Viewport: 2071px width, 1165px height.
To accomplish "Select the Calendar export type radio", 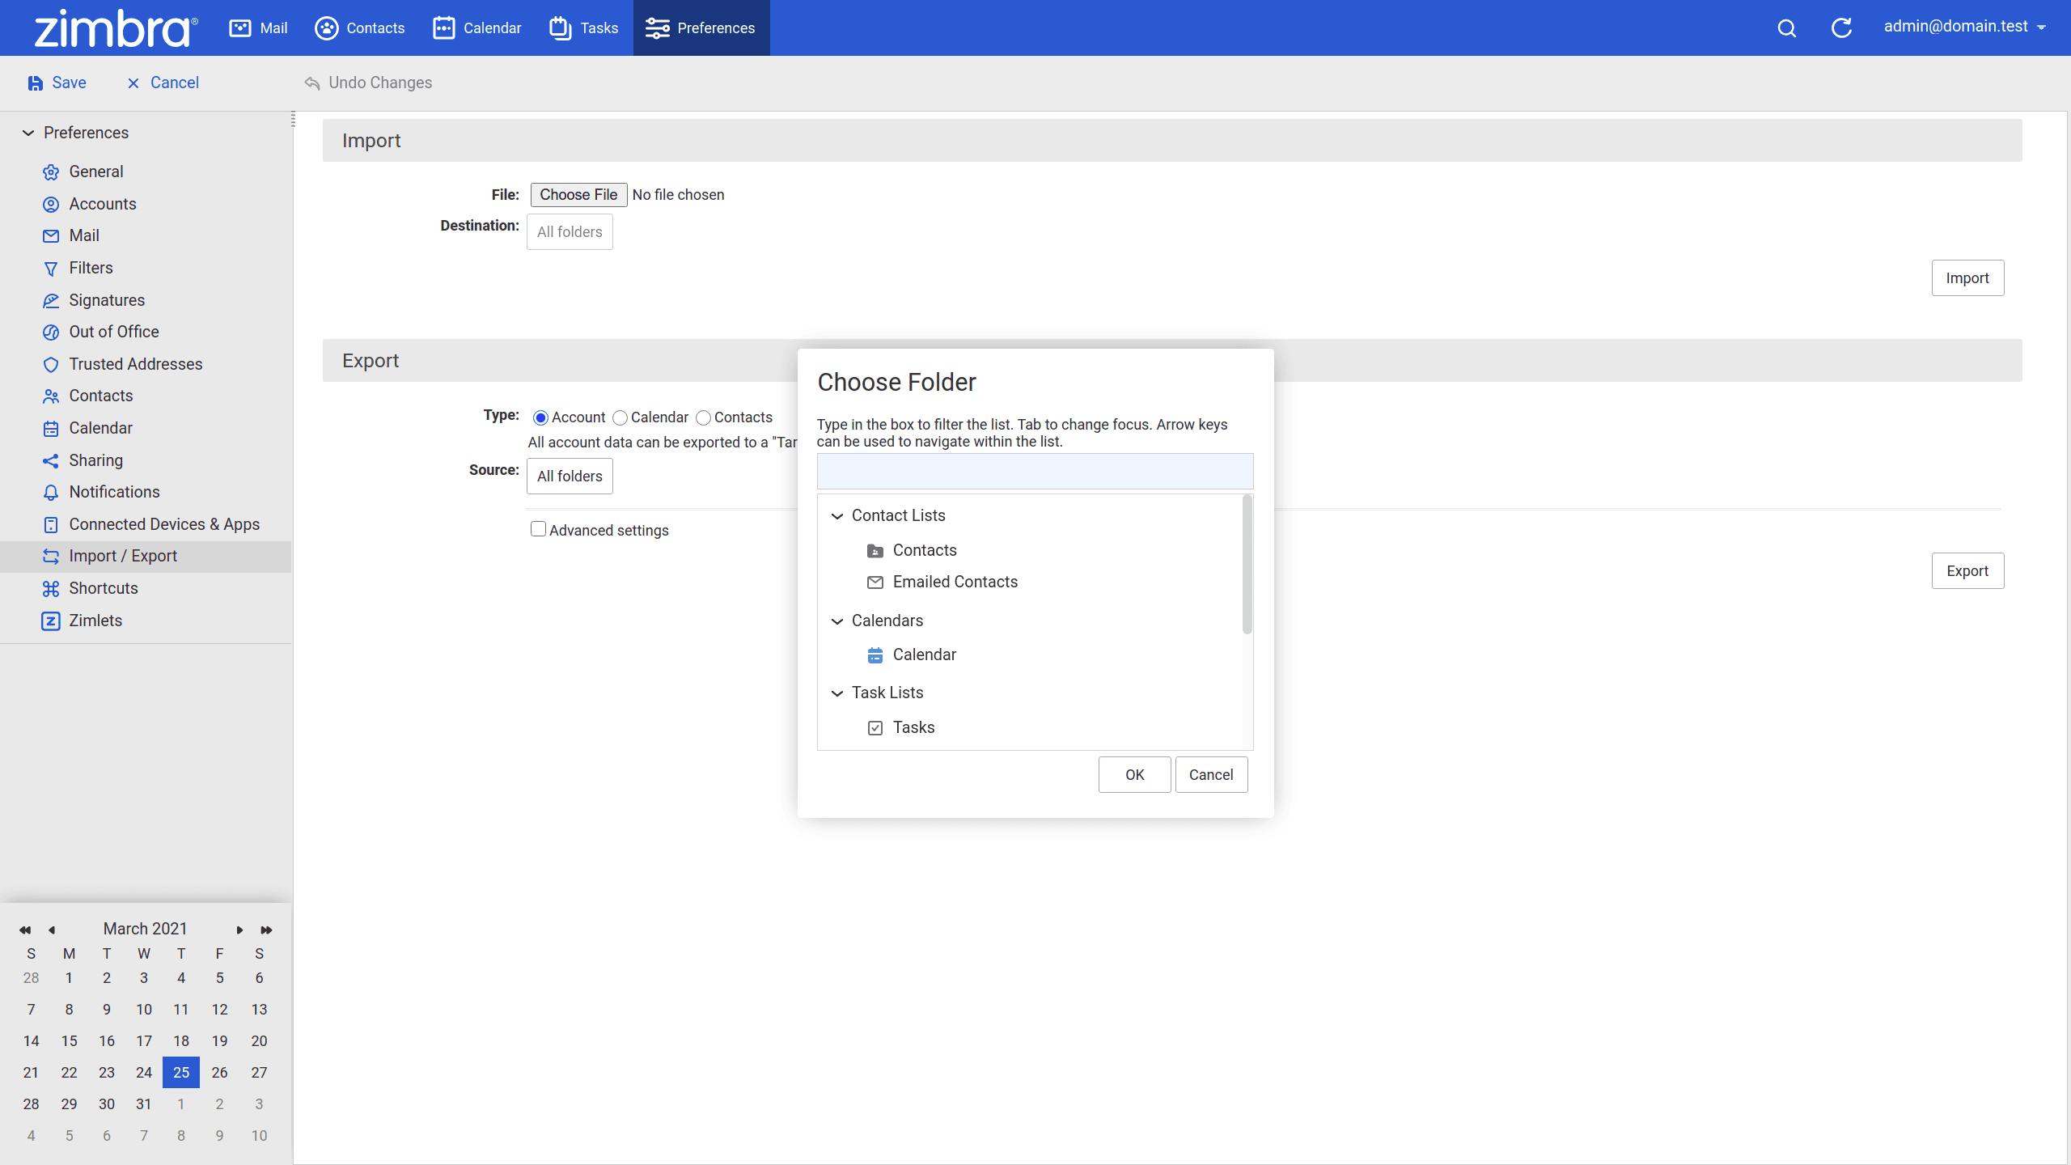I will 620,418.
